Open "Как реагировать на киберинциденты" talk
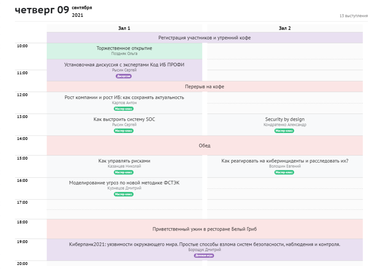 point(285,161)
